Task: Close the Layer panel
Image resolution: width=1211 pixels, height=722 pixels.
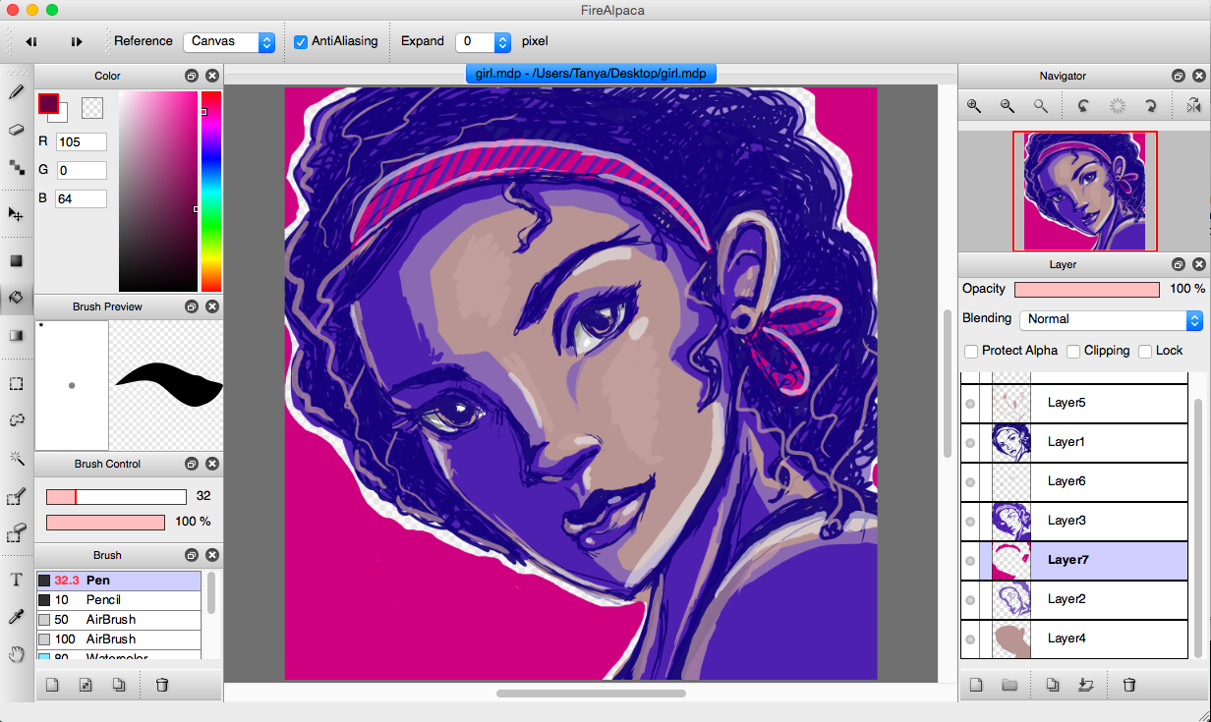Action: 1198,264
